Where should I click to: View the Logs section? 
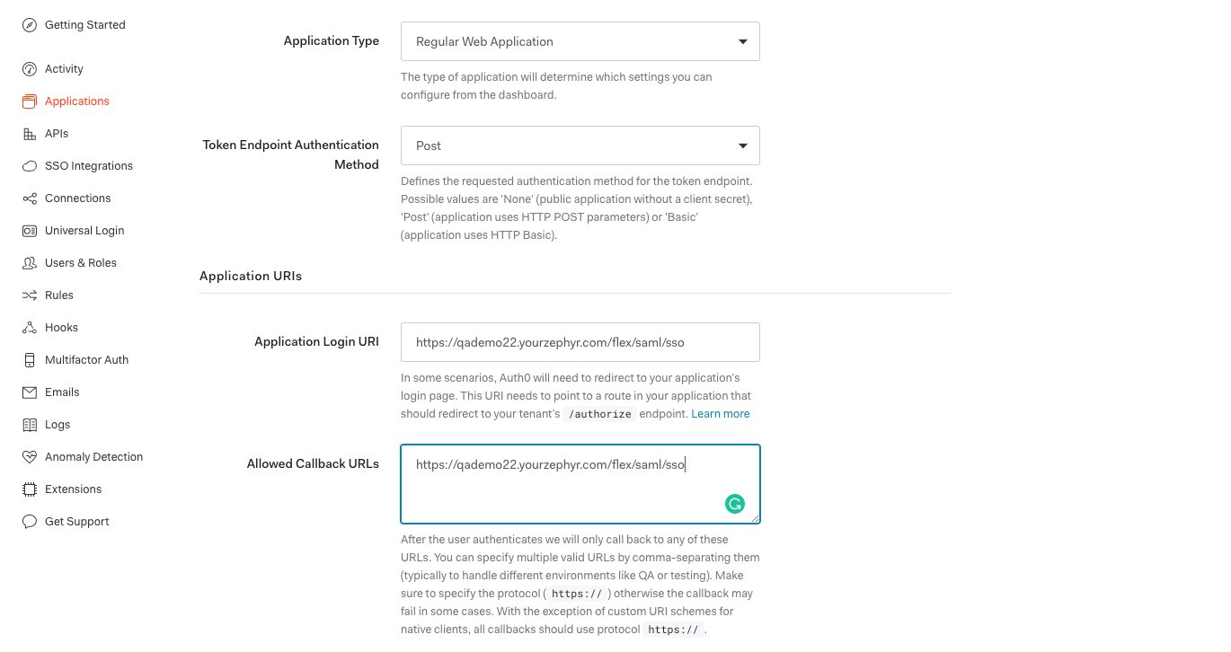[57, 424]
